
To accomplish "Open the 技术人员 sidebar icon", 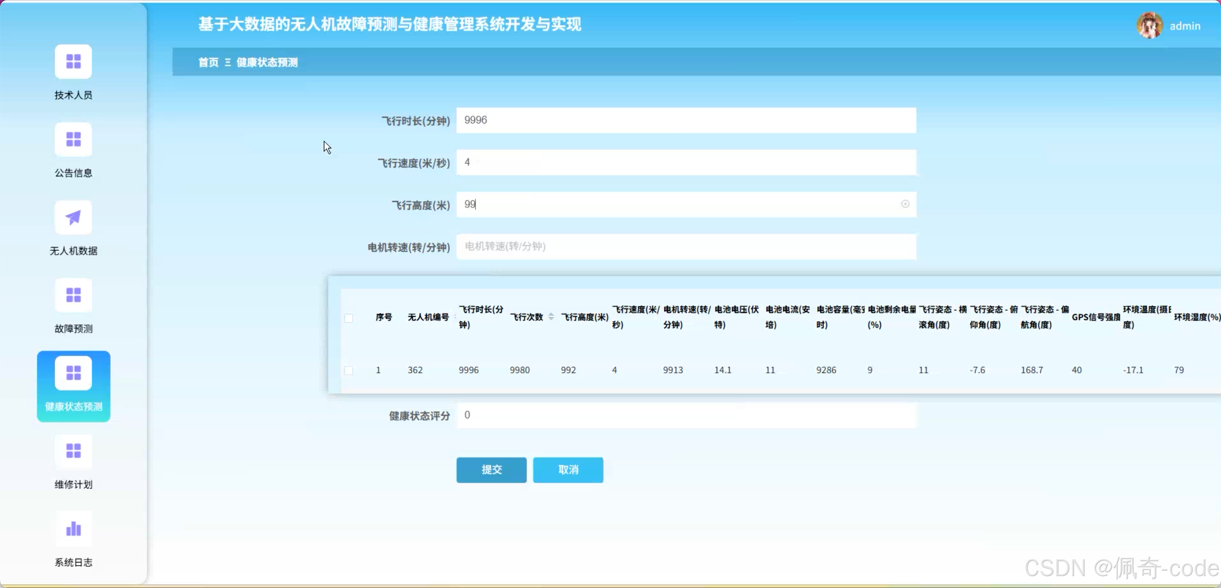I will (x=73, y=62).
